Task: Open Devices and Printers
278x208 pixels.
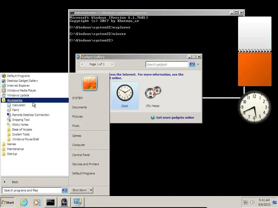Action: click(x=86, y=164)
